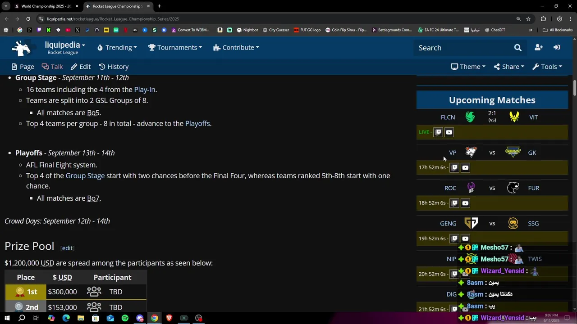Open Discord from the taskbar
Screen dimensions: 577x324
click(x=140, y=318)
